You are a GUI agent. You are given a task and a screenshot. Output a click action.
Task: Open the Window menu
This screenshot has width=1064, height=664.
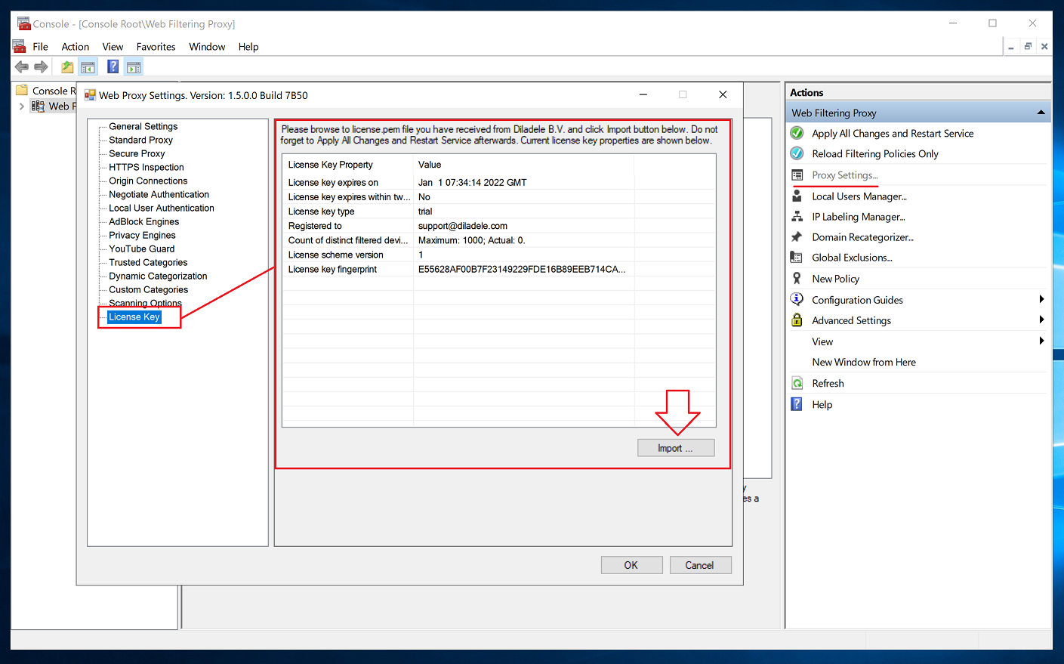pyautogui.click(x=207, y=47)
